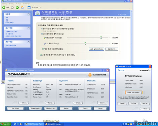Click Change... under Settings in 3DMark06
158x126 pixels.
click(50, 103)
